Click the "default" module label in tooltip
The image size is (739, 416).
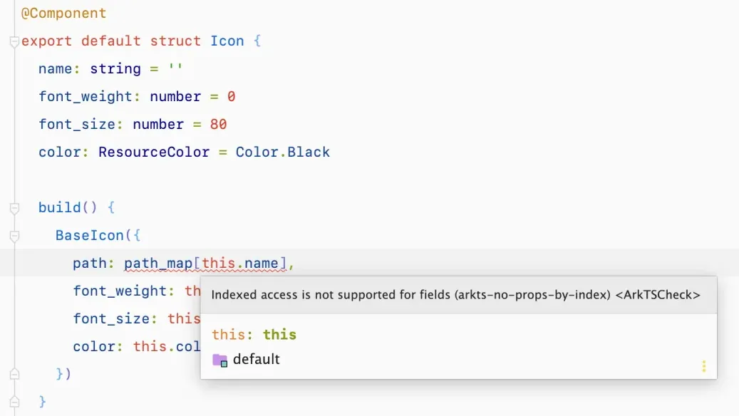click(256, 359)
